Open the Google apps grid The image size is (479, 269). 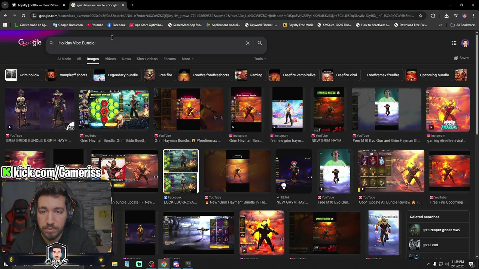[454, 43]
